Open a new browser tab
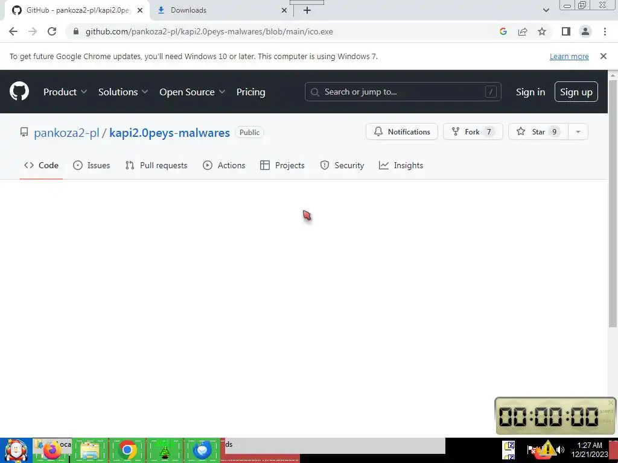 pyautogui.click(x=307, y=10)
